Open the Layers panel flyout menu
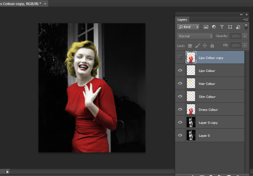The width and height of the screenshot is (253, 176). [x=246, y=20]
